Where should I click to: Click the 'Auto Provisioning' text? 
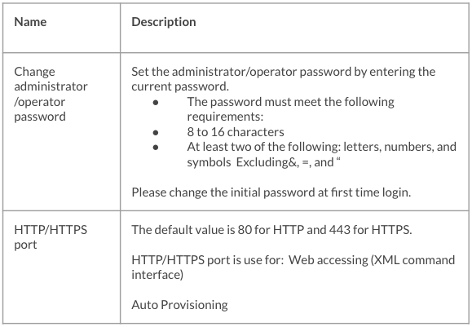pos(179,305)
